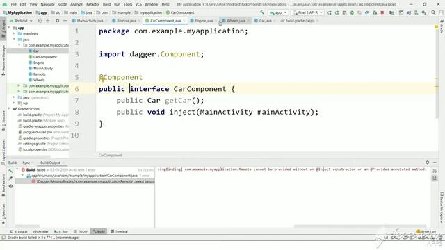Expand the manifests folder
Viewport: 445px width, 250px height.
coord(14,33)
